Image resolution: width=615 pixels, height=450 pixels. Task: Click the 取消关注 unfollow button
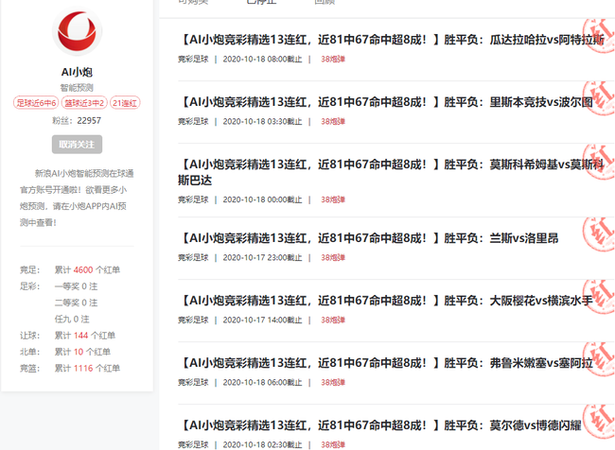pos(77,145)
